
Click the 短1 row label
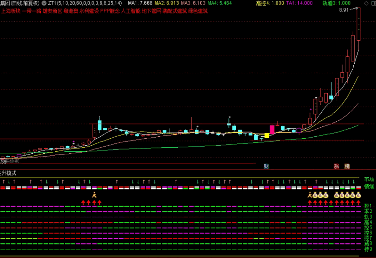click(x=368, y=206)
